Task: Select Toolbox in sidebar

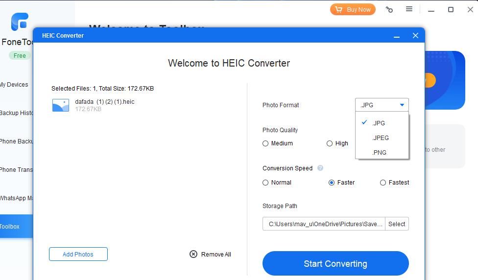Action: pos(17,226)
